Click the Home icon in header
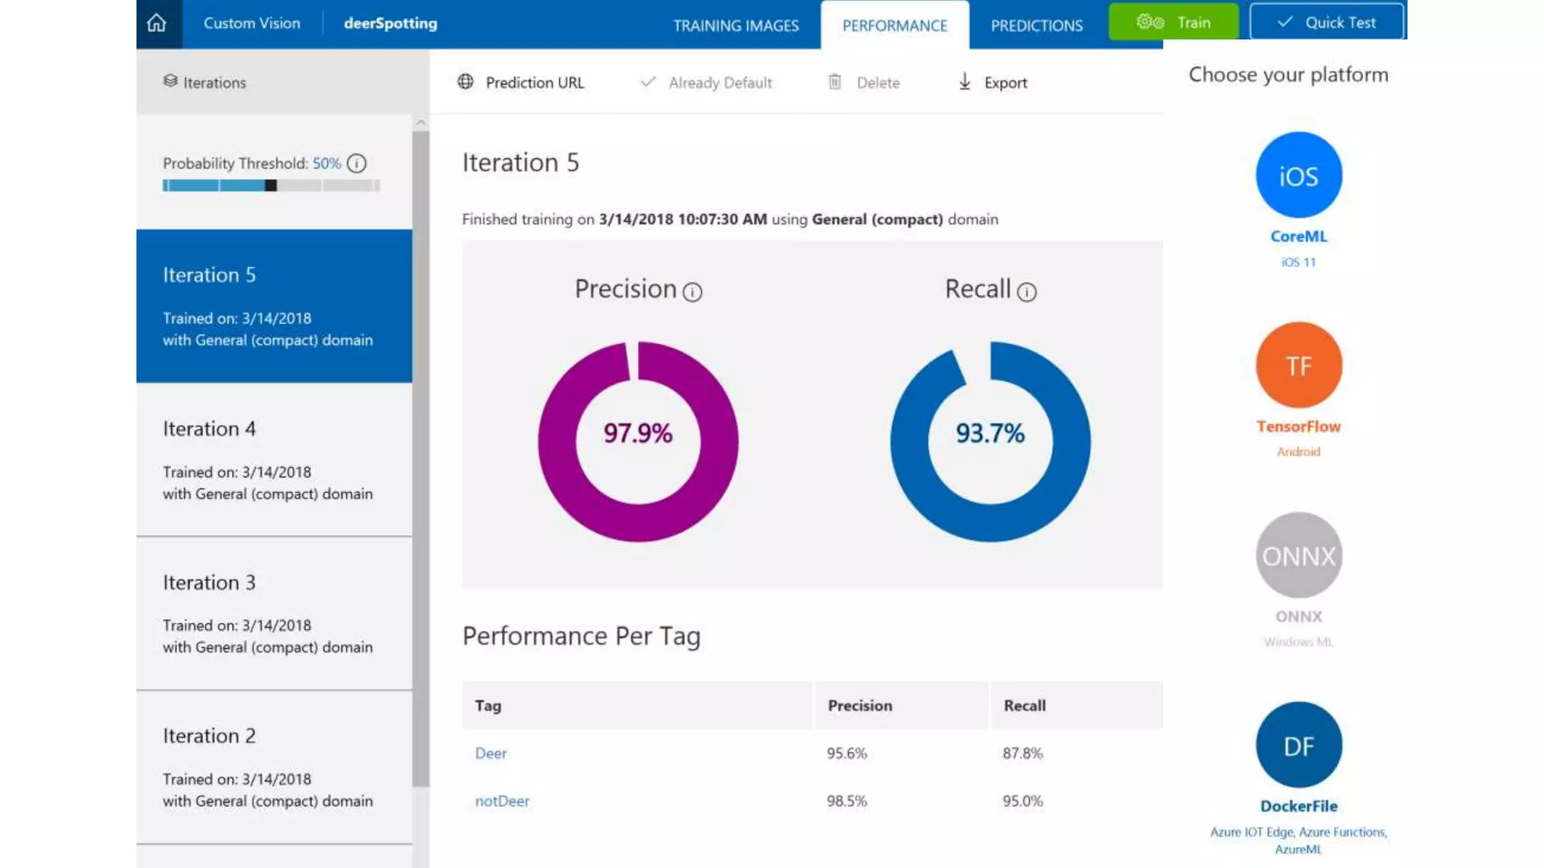 (157, 23)
